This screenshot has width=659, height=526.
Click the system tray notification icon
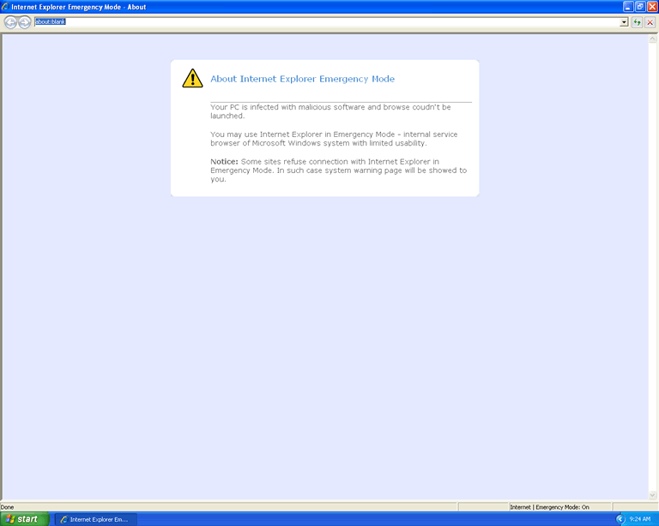(620, 519)
